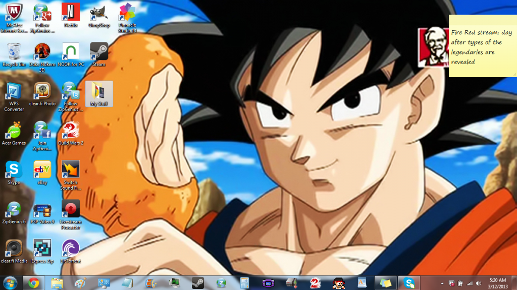Launch Netflix from the desktop
This screenshot has width=517, height=290.
[x=71, y=15]
